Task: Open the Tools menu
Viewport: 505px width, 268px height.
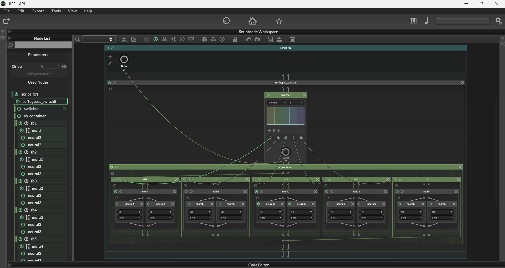Action: [56, 11]
